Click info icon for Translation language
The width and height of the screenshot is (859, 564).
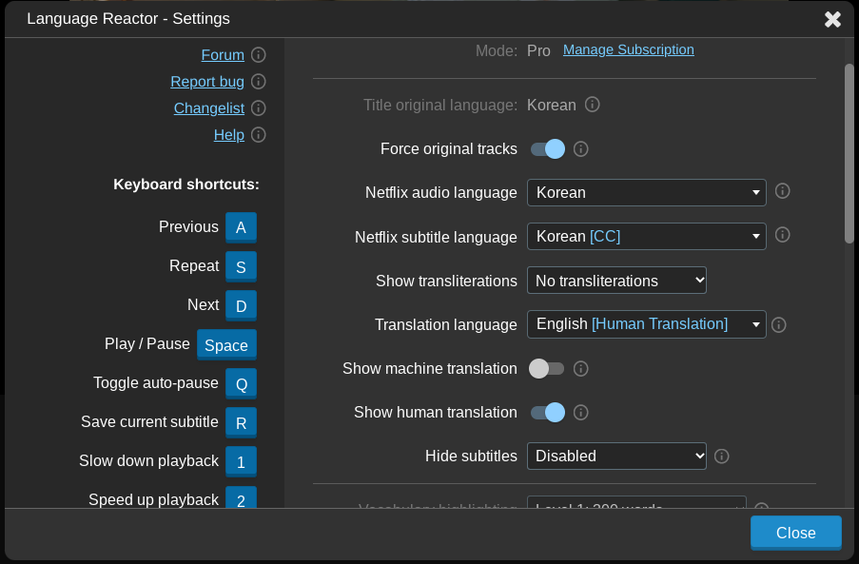point(778,324)
